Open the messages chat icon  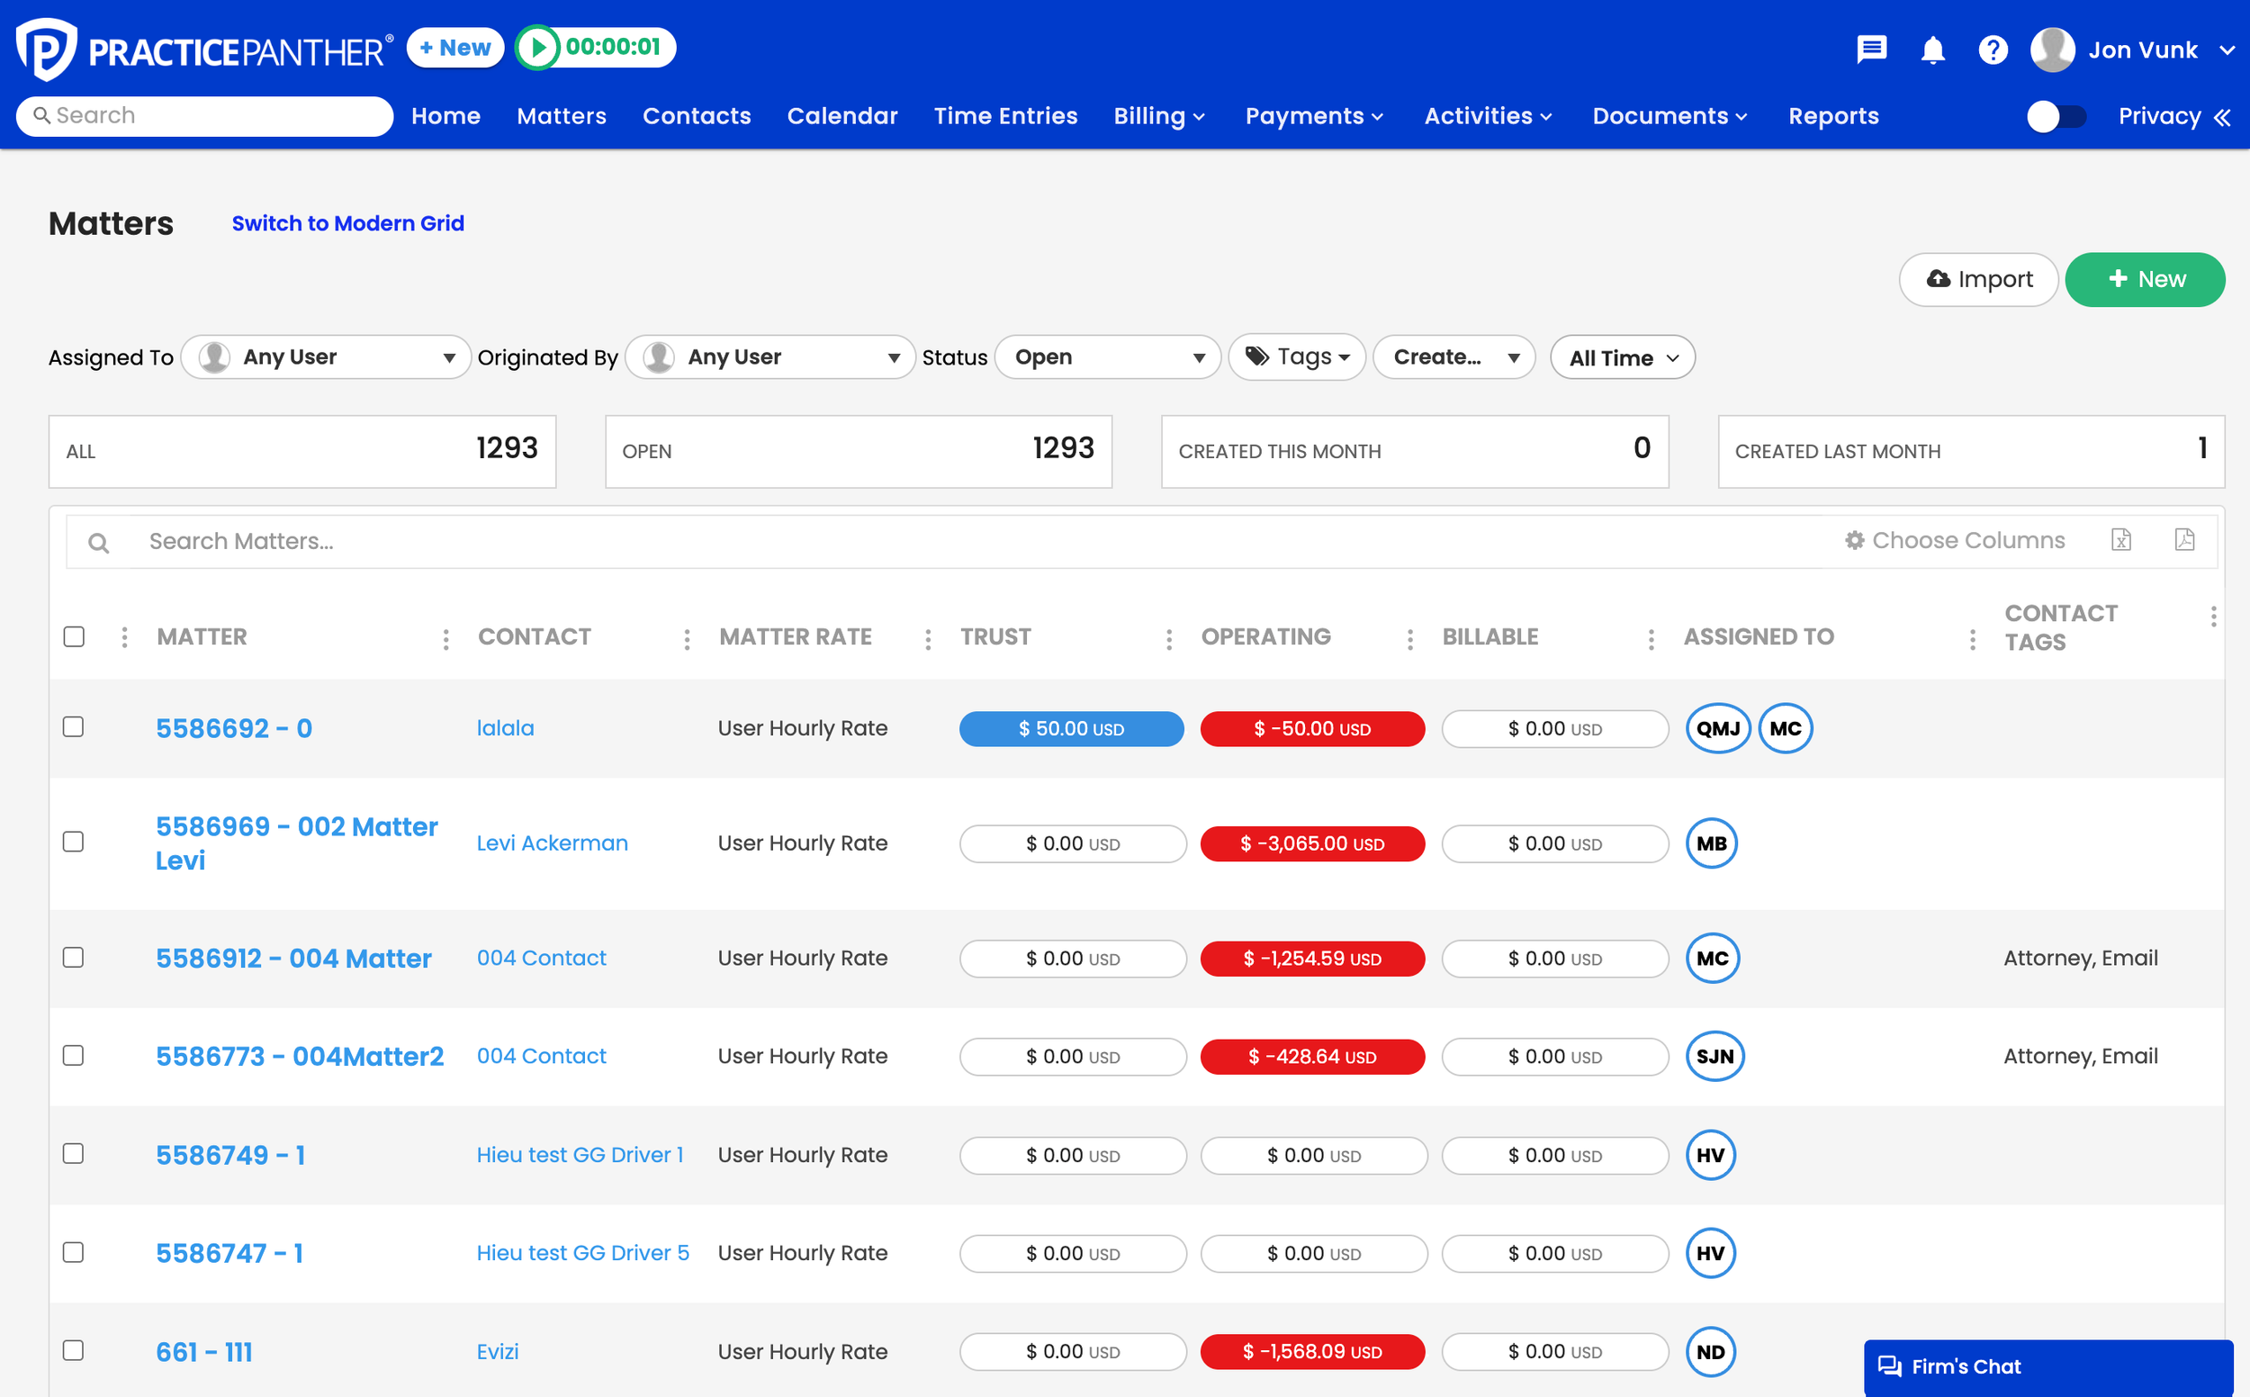(1871, 49)
